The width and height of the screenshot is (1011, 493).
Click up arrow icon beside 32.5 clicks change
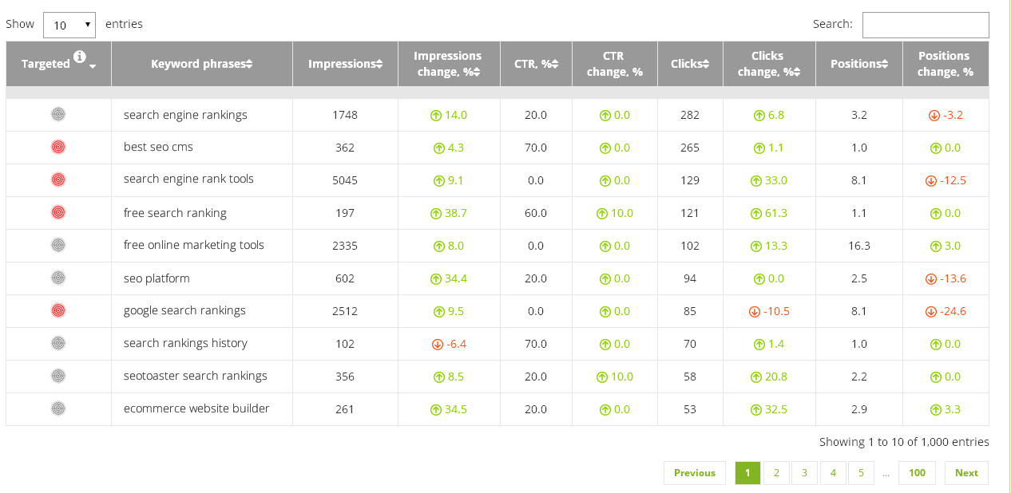[x=755, y=410]
